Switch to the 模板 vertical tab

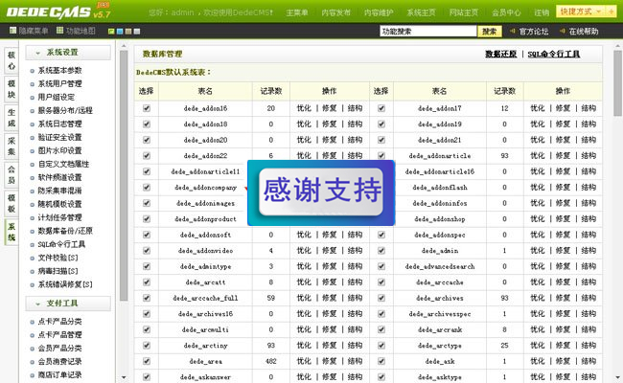tap(12, 203)
